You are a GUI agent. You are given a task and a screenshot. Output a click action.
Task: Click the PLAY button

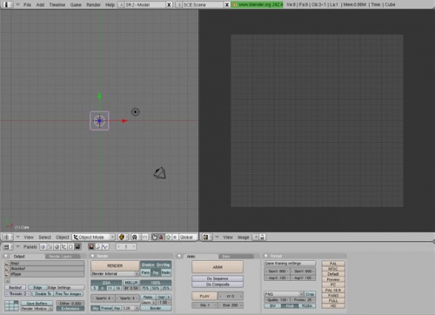pyautogui.click(x=204, y=296)
